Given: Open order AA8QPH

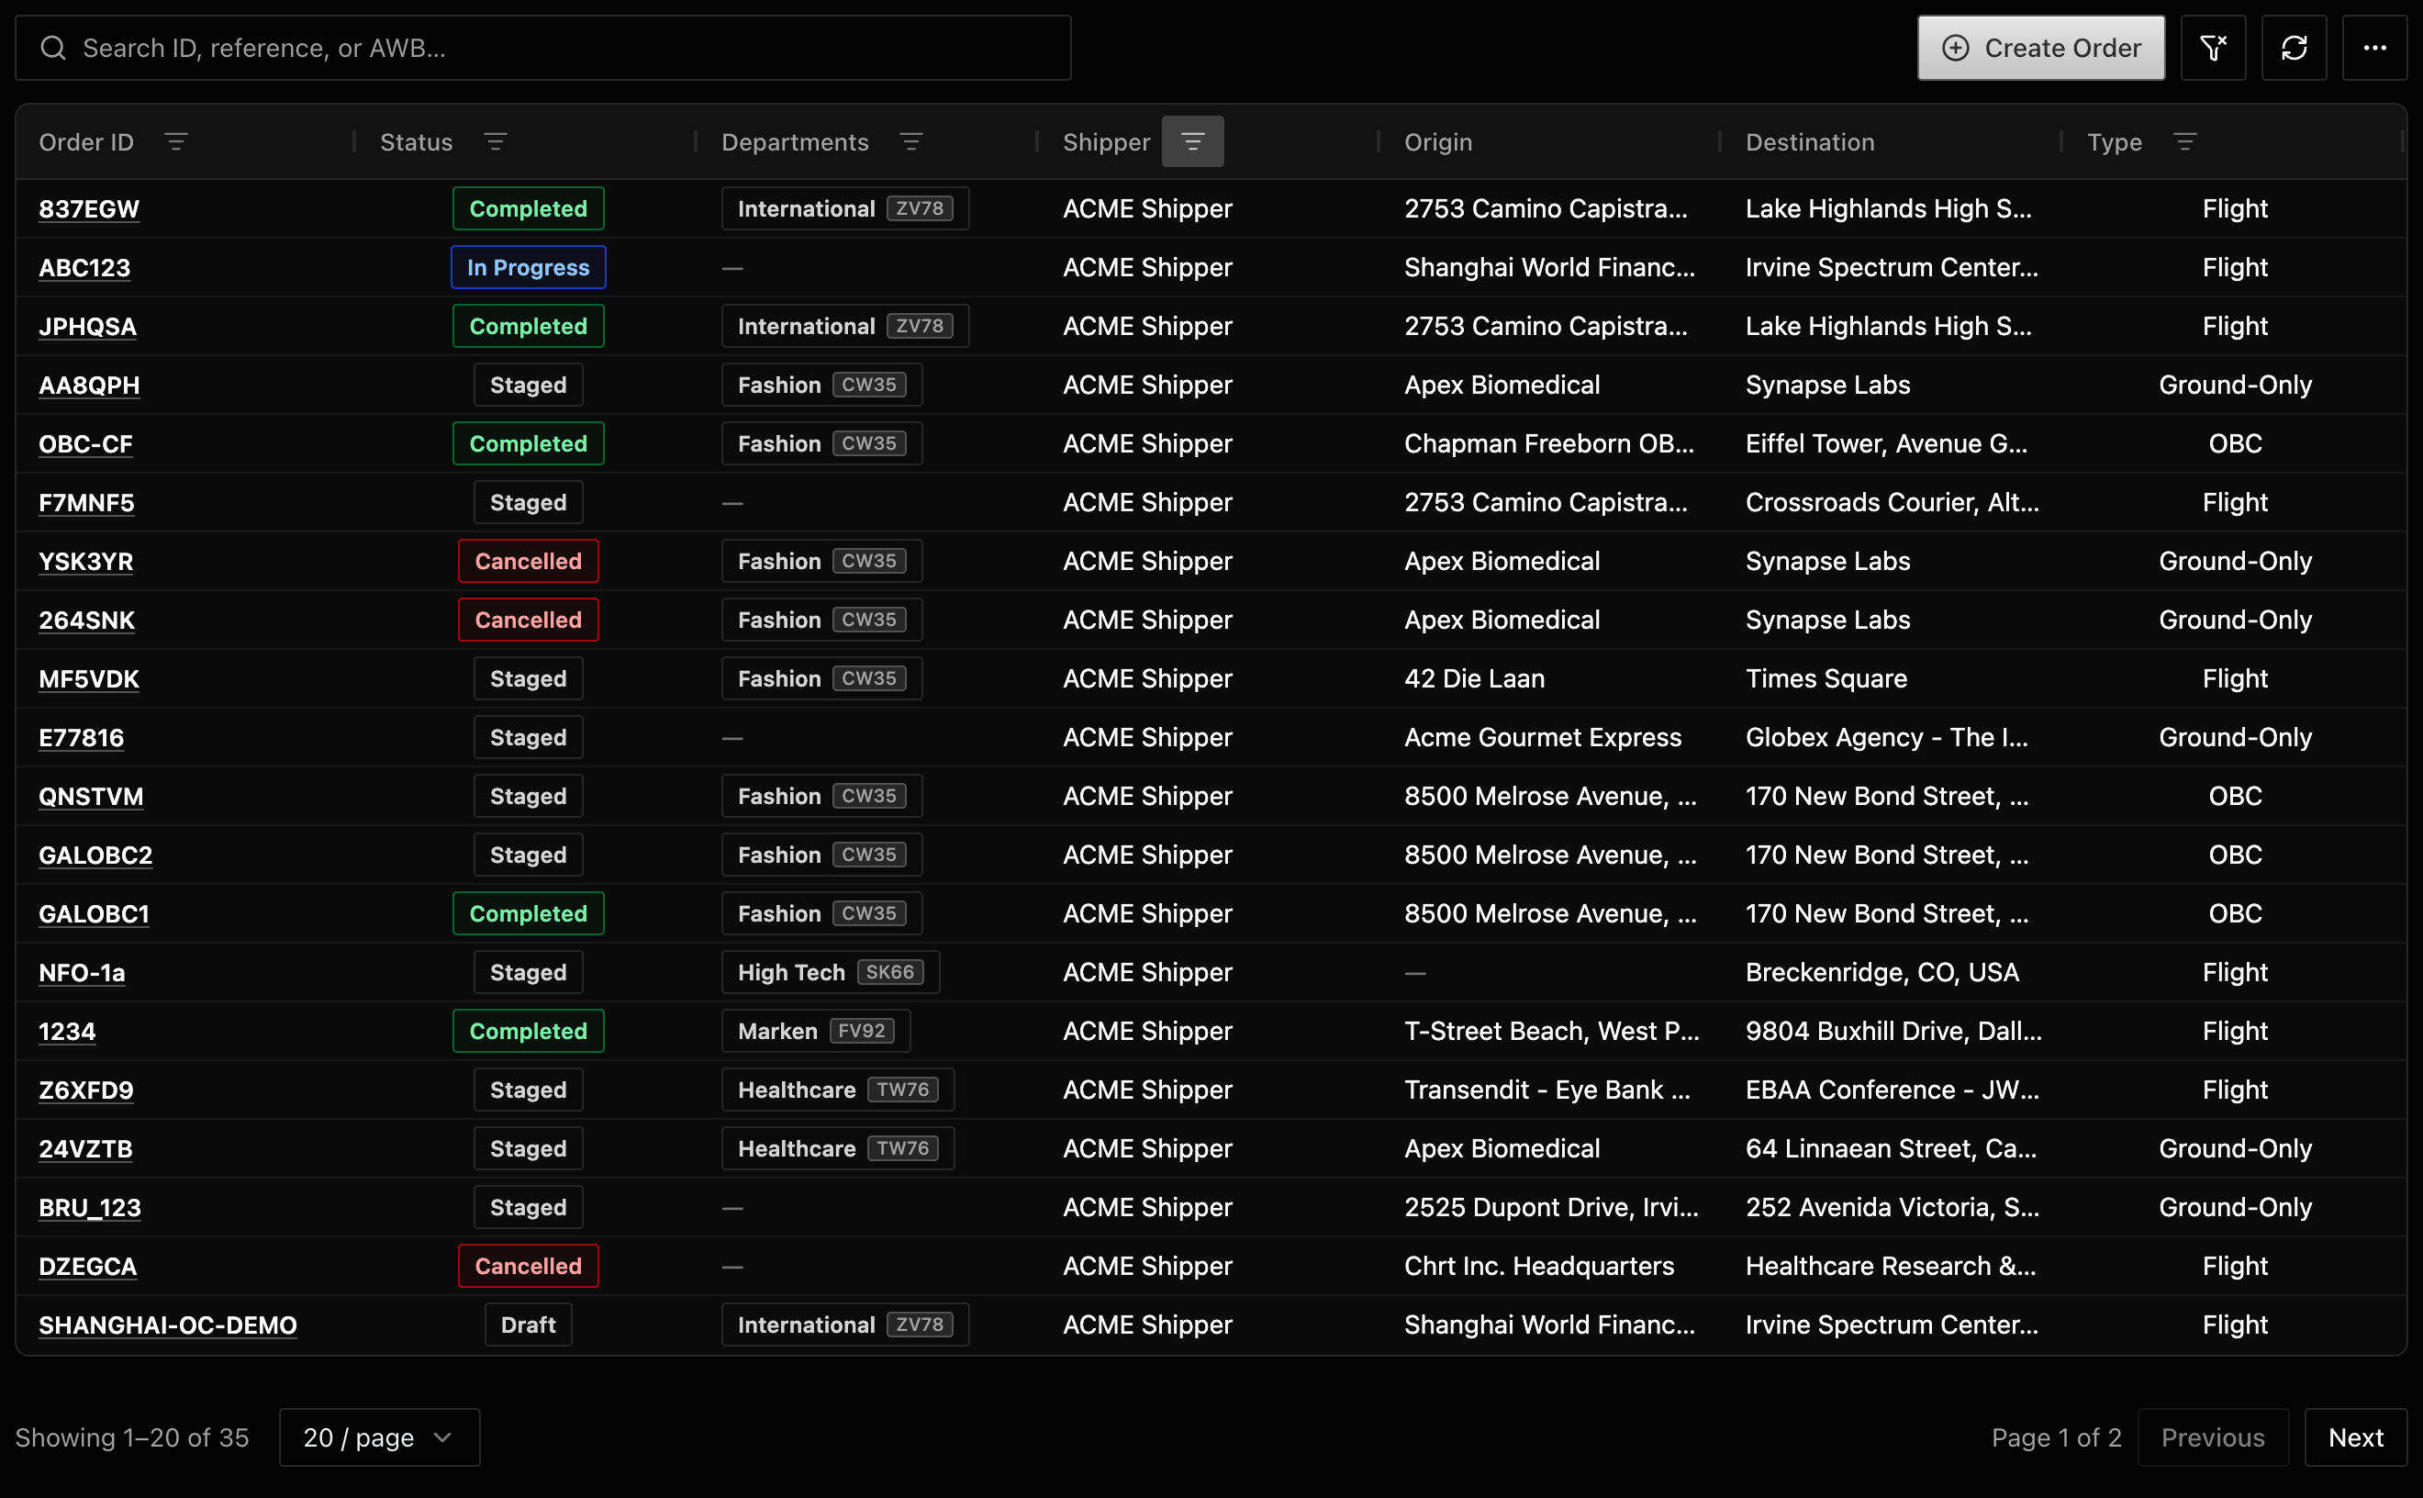Looking at the screenshot, I should pos(89,385).
